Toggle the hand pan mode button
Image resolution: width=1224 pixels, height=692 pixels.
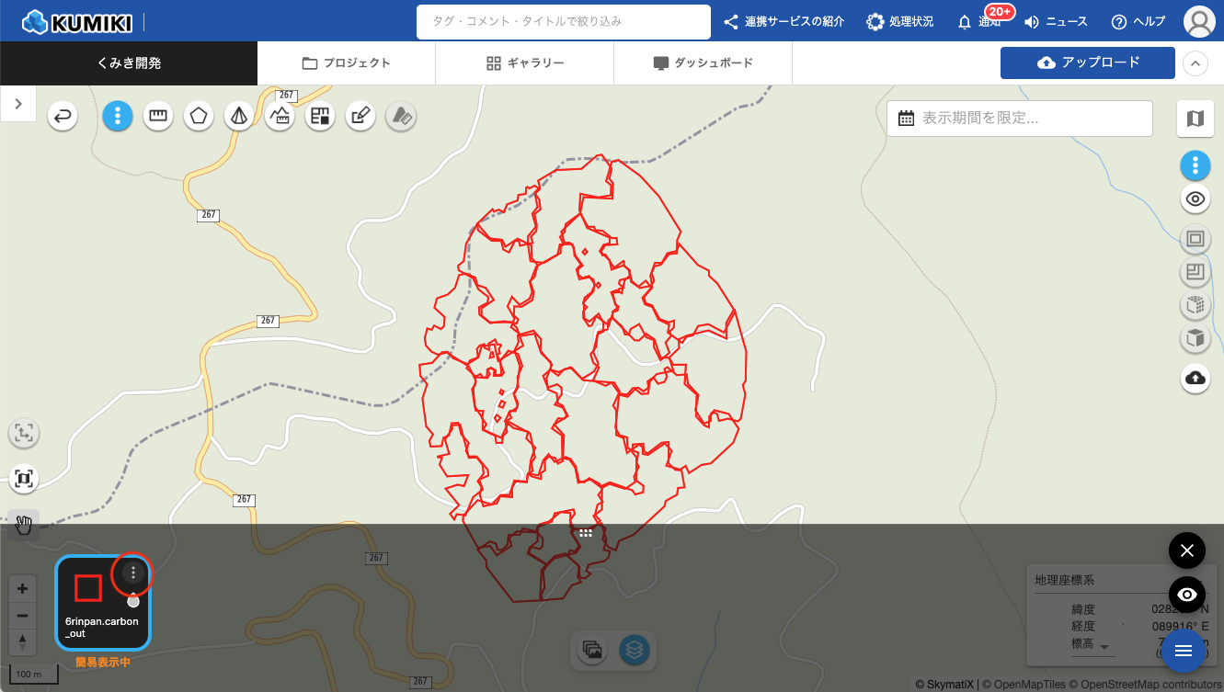[23, 525]
